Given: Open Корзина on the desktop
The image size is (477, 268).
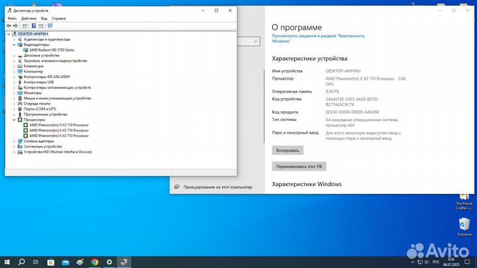Looking at the screenshot, I should coord(464,227).
